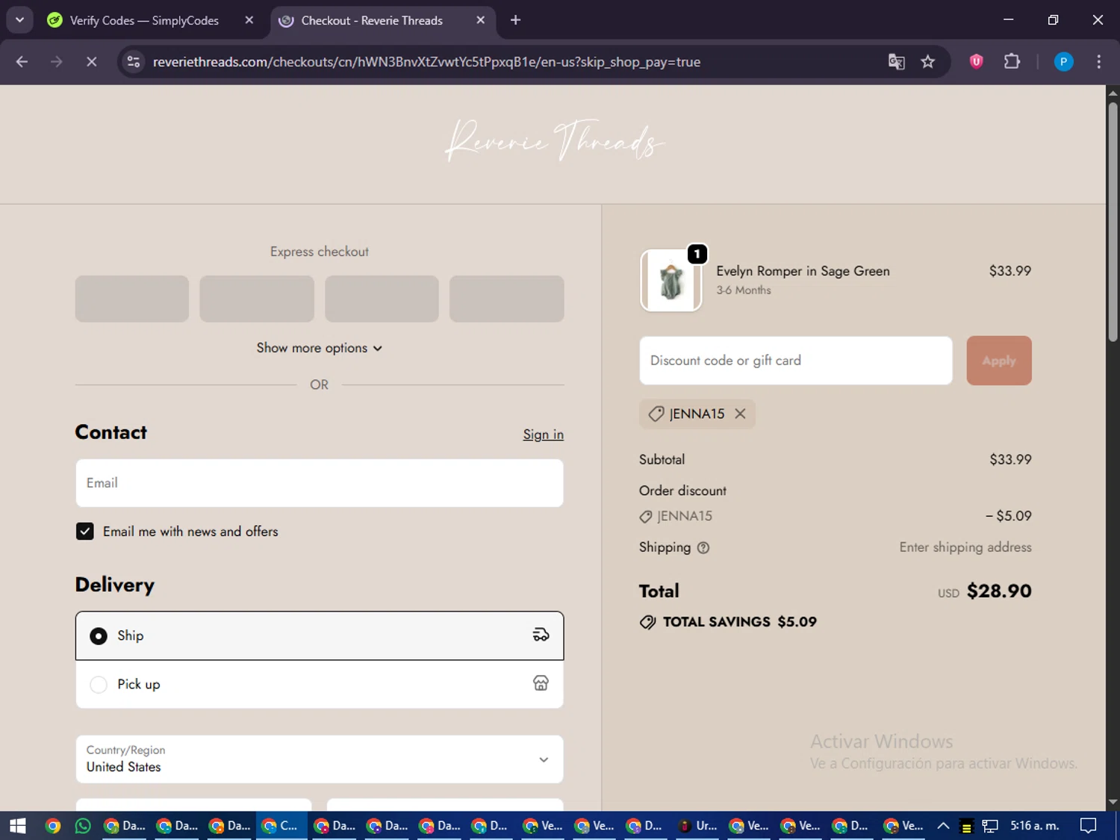Click the Shipping help question mark icon

[703, 548]
